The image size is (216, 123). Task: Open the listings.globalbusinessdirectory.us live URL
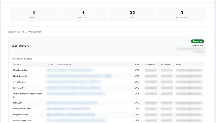(76, 94)
